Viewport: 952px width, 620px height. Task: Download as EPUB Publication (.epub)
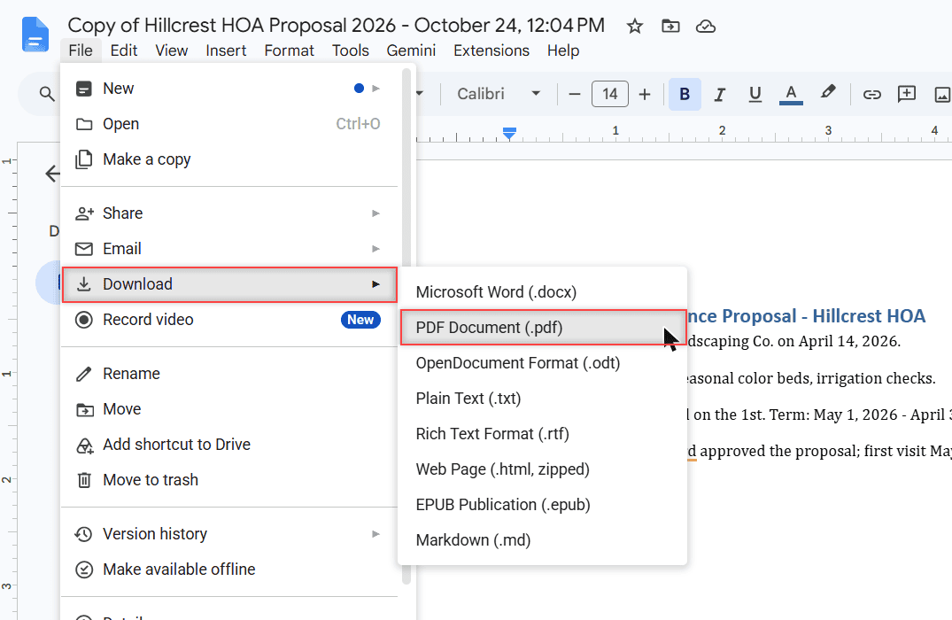(543, 505)
